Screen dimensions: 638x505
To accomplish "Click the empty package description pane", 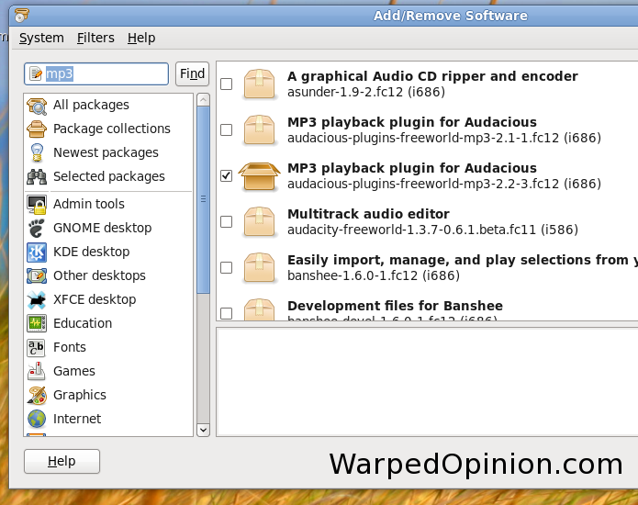I will click(427, 382).
